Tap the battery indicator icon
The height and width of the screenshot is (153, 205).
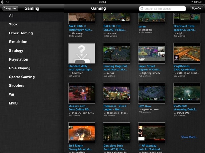pyautogui.click(x=202, y=2)
